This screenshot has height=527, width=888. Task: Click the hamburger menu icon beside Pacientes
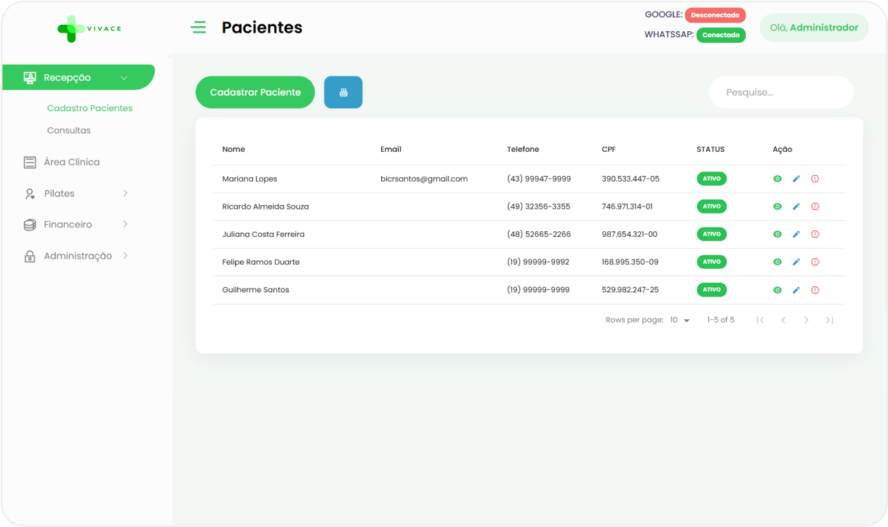pyautogui.click(x=198, y=28)
